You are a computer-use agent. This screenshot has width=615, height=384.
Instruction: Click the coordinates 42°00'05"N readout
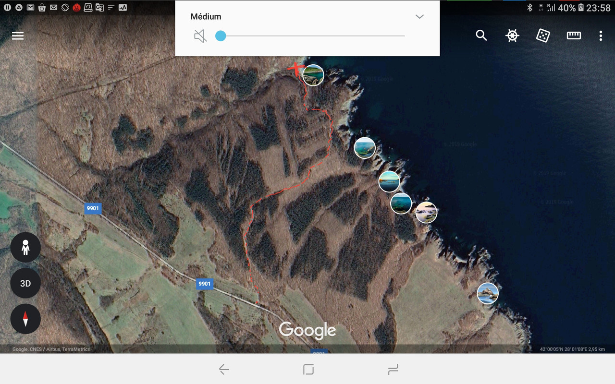click(572, 349)
